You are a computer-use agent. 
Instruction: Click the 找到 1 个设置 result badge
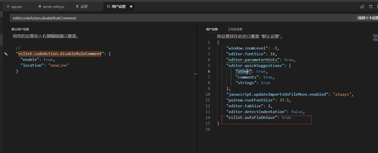[368, 18]
